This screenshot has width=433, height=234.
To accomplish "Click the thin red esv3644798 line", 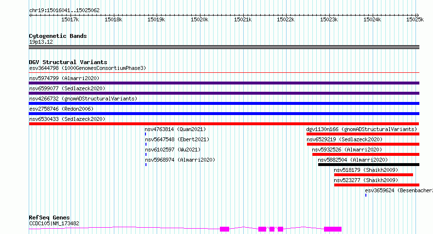I will pos(224,73).
